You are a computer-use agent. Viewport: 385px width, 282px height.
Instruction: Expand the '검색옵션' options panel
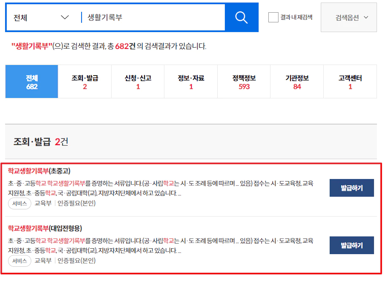(348, 17)
